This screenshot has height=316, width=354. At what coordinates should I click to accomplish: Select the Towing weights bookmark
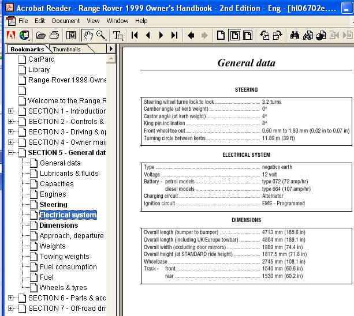coord(64,257)
